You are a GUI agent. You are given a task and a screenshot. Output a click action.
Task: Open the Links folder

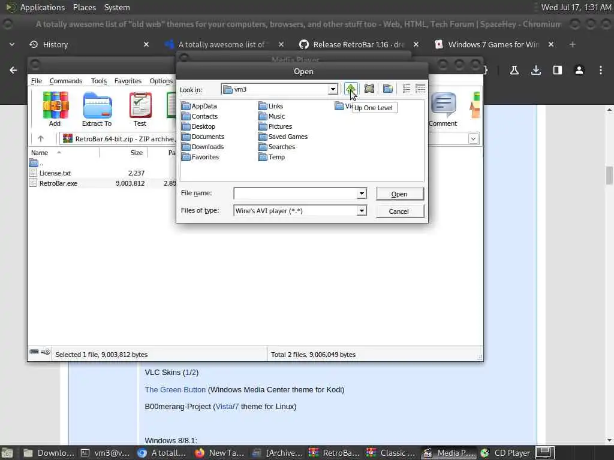point(270,106)
